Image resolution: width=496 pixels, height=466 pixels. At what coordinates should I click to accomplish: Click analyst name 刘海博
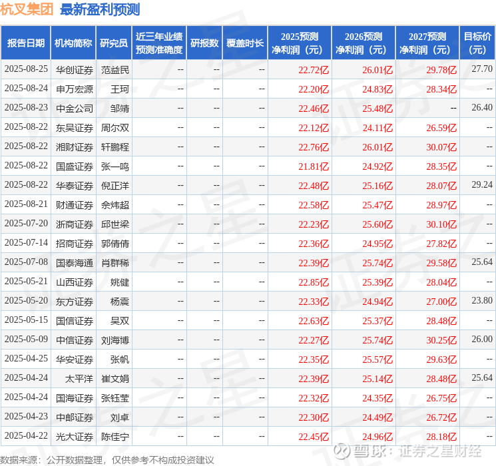(x=115, y=340)
